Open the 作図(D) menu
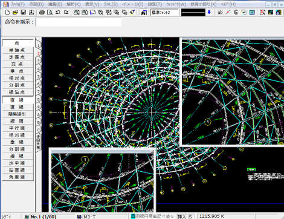284x219 pixels. [36, 4]
